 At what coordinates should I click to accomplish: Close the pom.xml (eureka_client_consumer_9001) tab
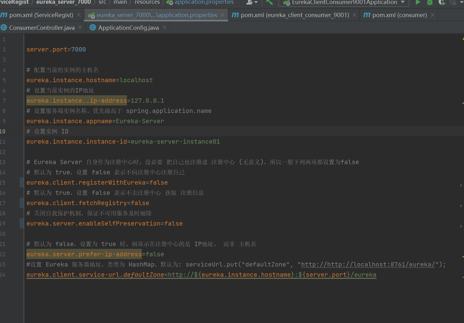pyautogui.click(x=354, y=15)
